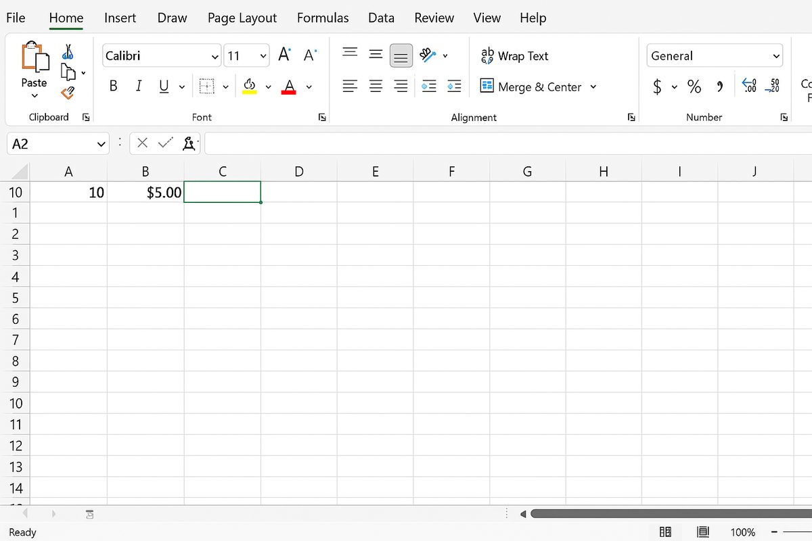Increase the cell indent

pyautogui.click(x=454, y=86)
